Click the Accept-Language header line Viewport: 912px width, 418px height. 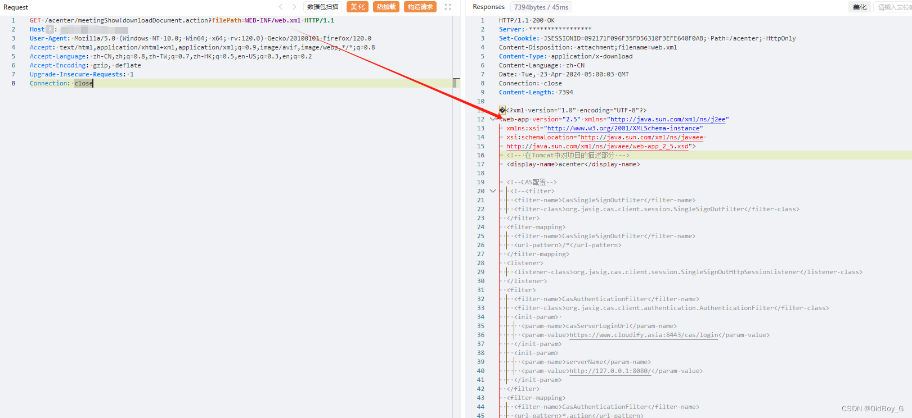170,56
